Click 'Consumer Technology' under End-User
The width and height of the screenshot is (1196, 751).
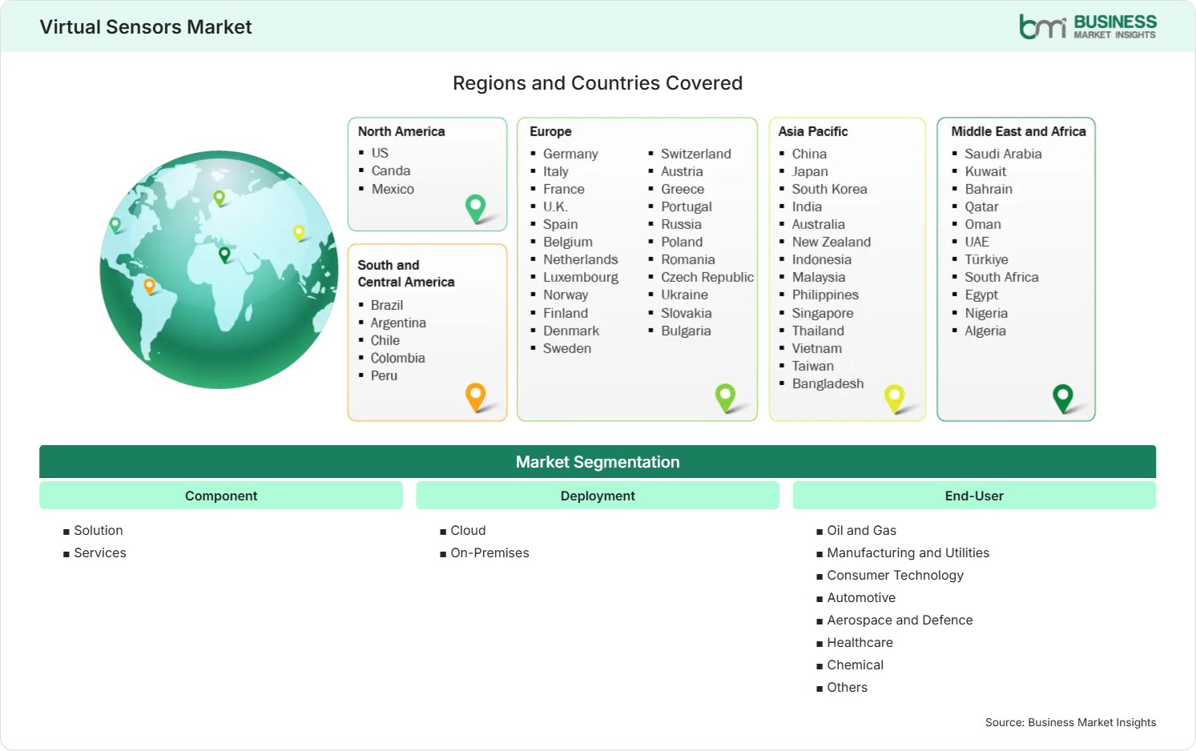pos(895,575)
